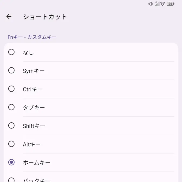
Task: Choose the タブキー option label
Action: click(34, 108)
